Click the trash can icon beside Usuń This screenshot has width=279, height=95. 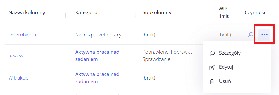212,82
